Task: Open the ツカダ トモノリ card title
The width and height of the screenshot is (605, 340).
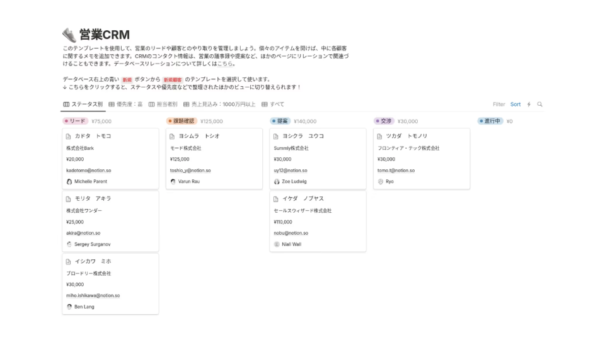Action: 406,136
